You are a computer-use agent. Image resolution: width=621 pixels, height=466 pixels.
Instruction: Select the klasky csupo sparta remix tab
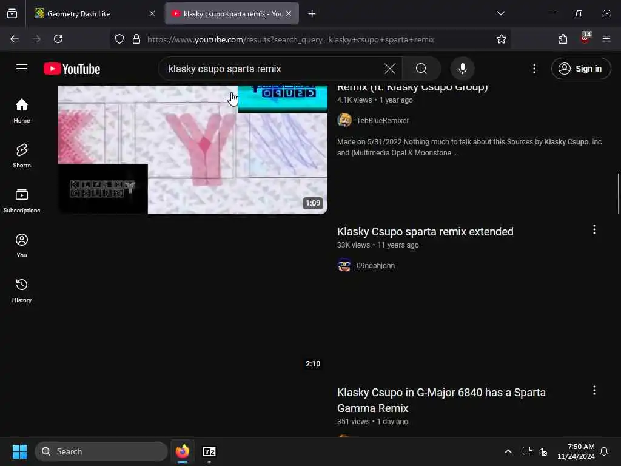click(232, 14)
